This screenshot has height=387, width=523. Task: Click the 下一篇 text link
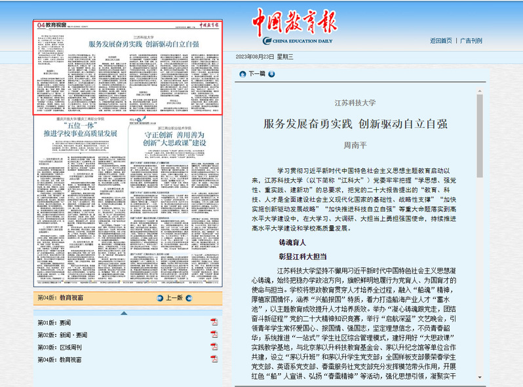click(258, 74)
